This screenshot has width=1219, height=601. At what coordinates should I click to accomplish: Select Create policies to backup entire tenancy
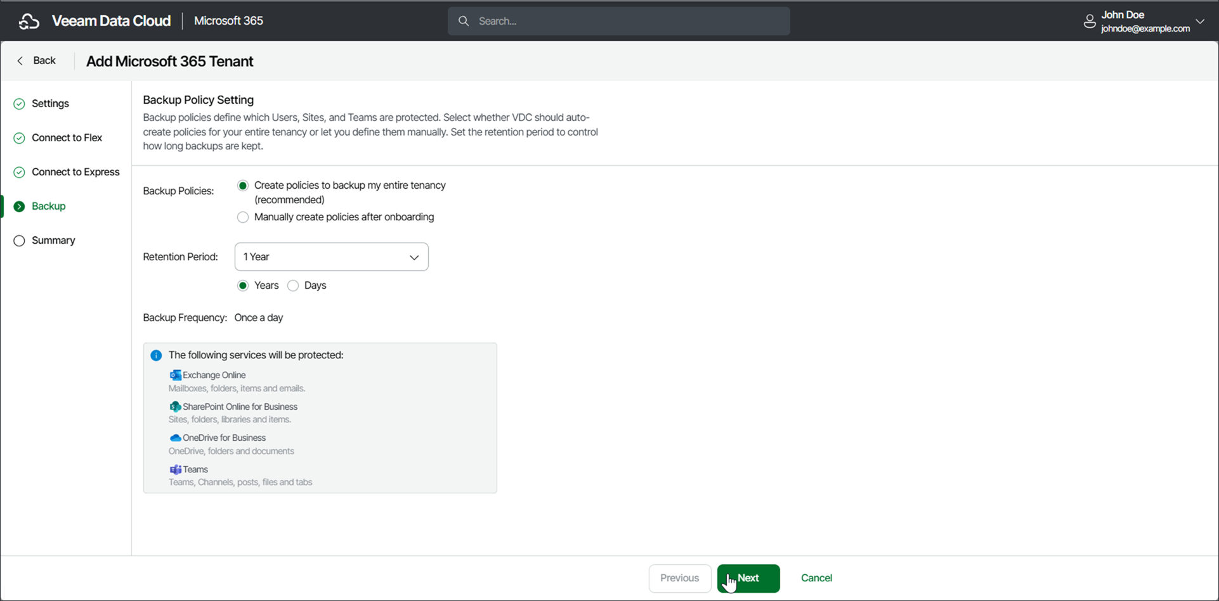pyautogui.click(x=243, y=186)
